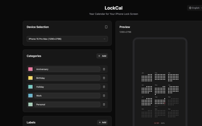The width and height of the screenshot is (202, 126).
Task: Delete the Anniversary category with trash icon
Action: pyautogui.click(x=104, y=69)
